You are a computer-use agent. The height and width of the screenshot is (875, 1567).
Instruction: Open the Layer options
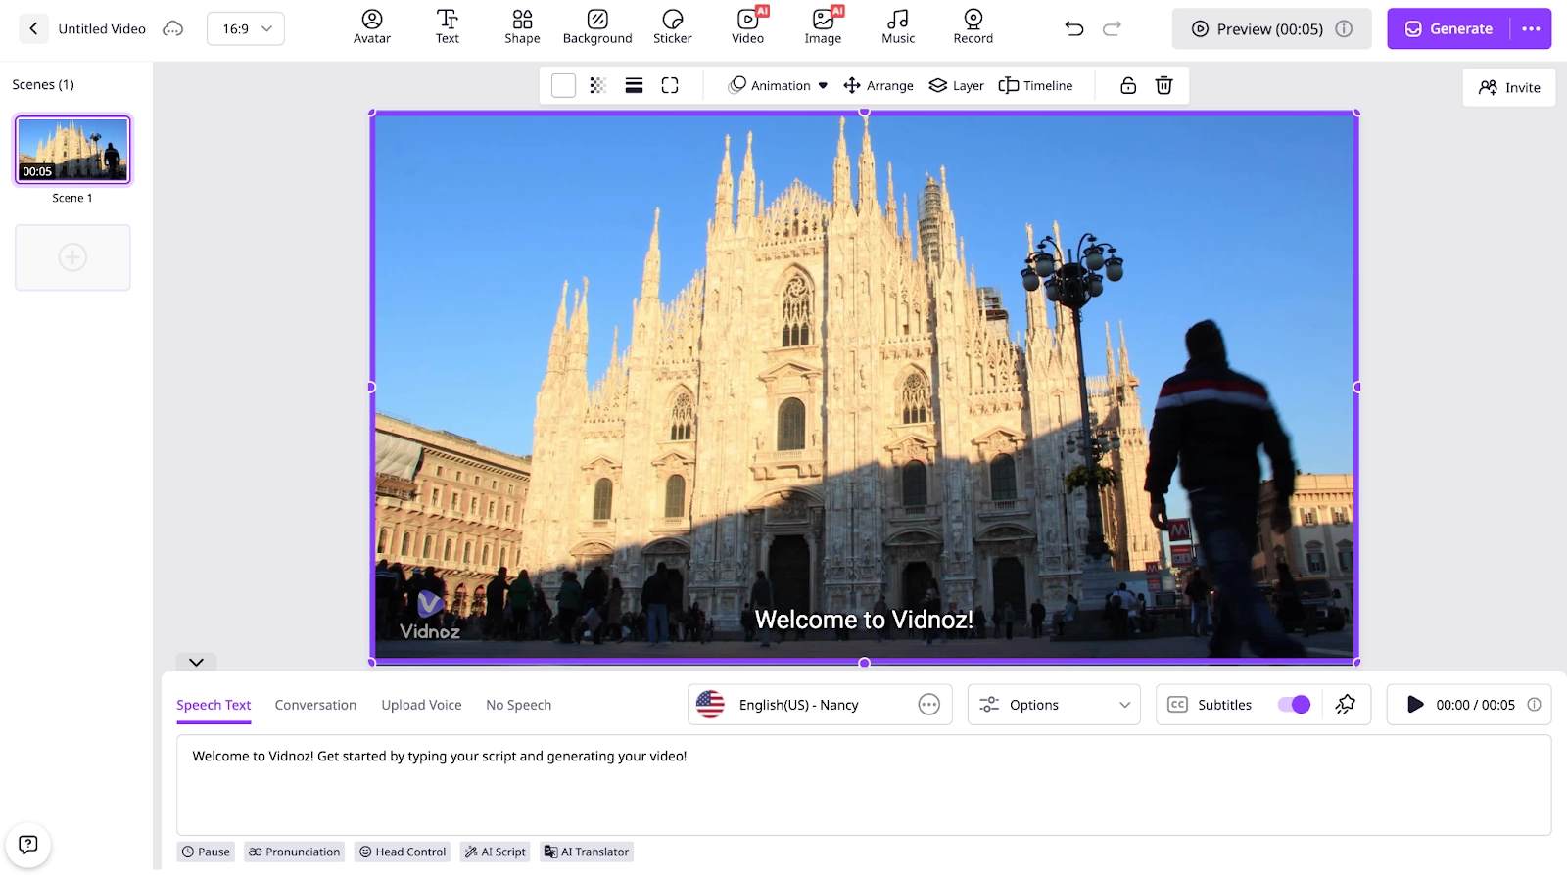(957, 85)
